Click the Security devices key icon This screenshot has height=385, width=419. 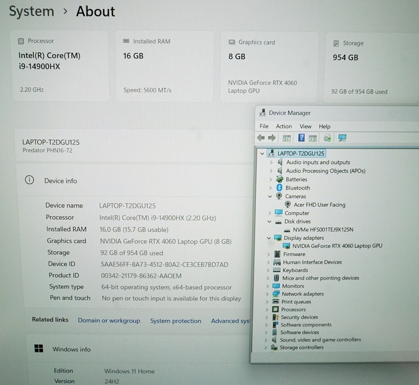coord(275,317)
